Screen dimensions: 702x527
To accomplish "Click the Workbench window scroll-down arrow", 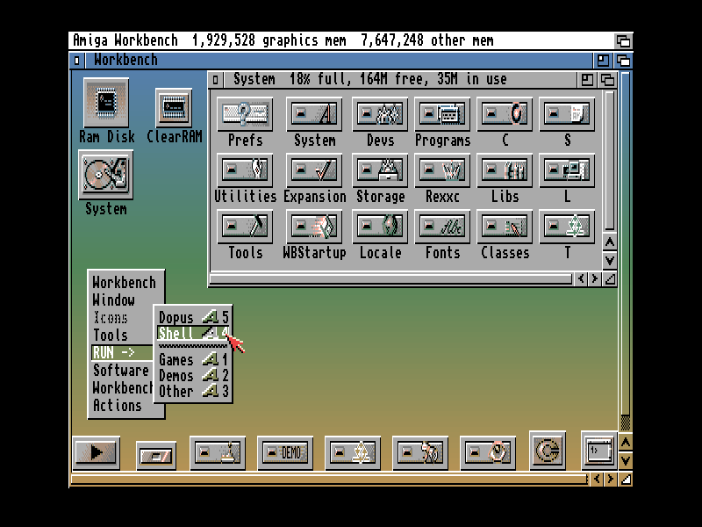I will 626,460.
